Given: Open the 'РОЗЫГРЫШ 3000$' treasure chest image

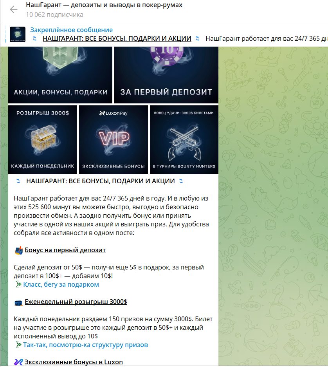Looking at the screenshot, I should (x=43, y=140).
